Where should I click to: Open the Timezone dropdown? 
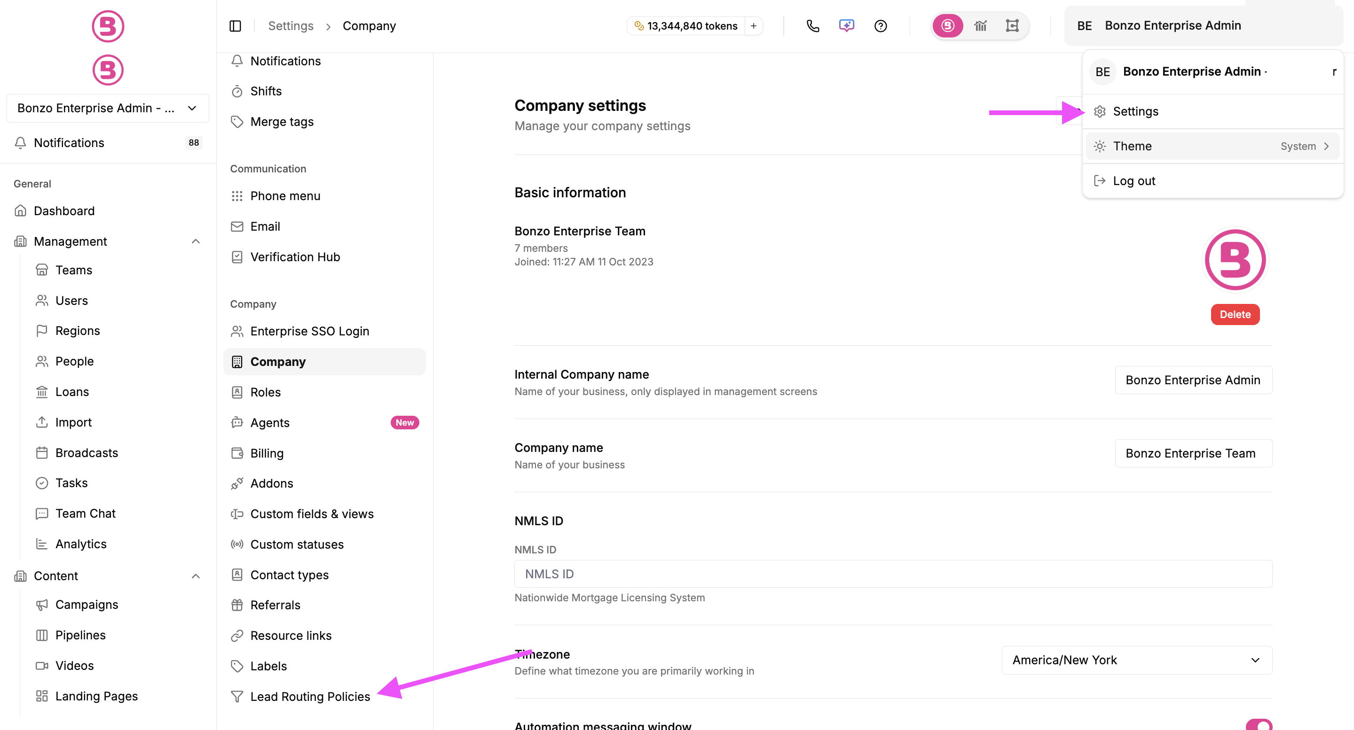[x=1136, y=660]
